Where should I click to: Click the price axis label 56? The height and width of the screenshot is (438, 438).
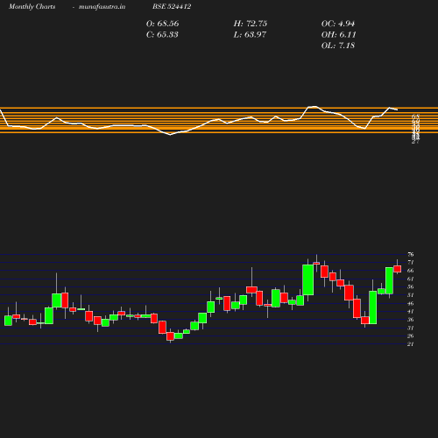[x=411, y=287]
